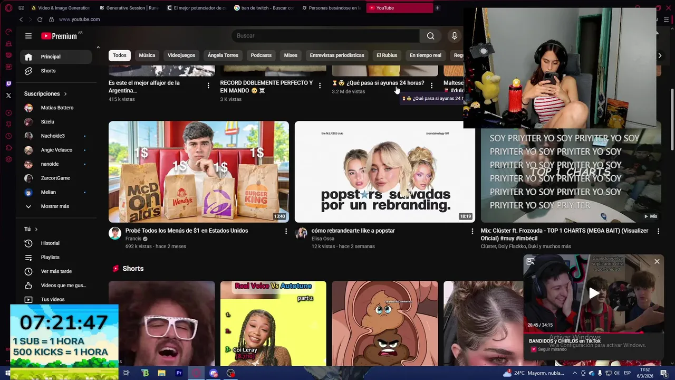Select the En tiempo real chip
Viewport: 675px width, 380px height.
[426, 55]
